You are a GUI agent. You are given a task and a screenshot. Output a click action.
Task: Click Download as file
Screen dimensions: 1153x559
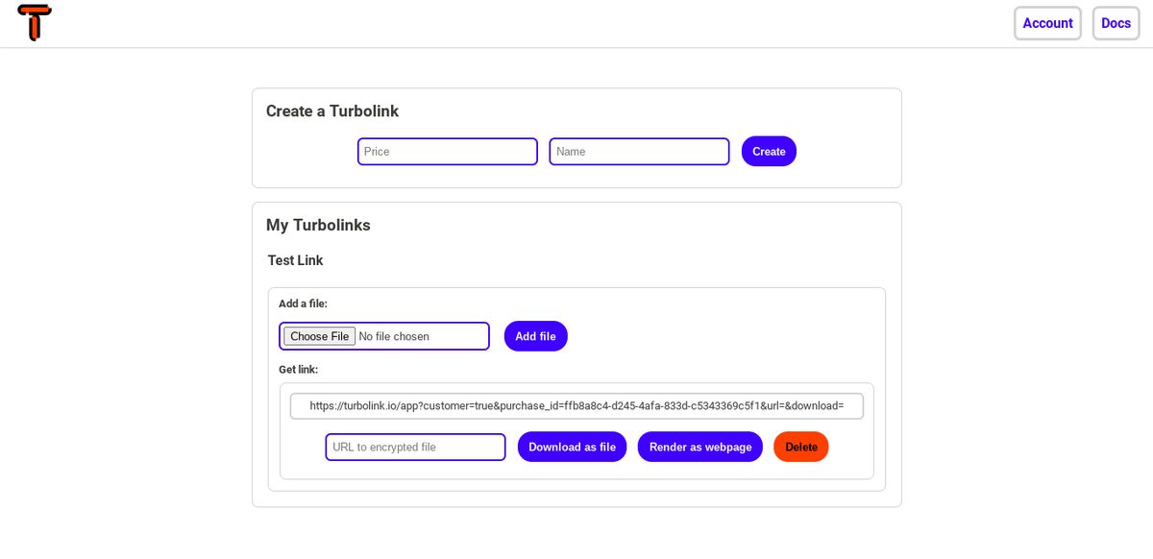pos(572,447)
